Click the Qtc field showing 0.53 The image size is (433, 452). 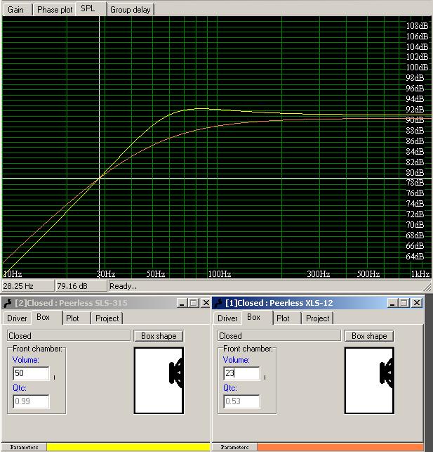[241, 401]
